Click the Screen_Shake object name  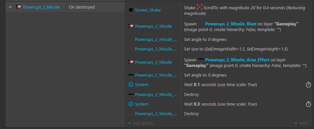[148, 10]
